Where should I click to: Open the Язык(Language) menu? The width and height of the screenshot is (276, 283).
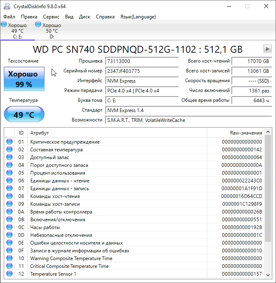coord(138,17)
